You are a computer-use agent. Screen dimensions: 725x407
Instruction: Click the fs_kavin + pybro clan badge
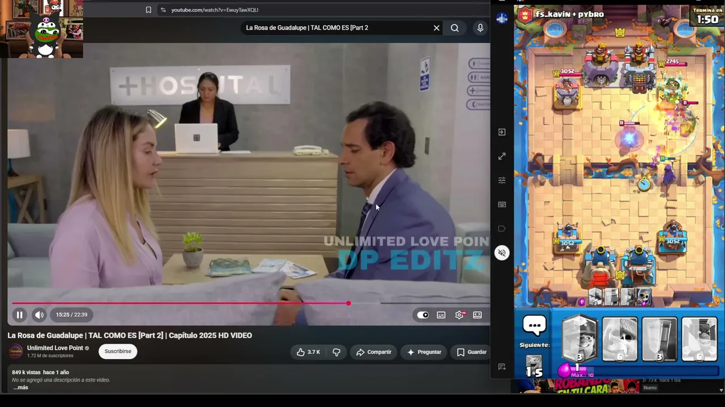525,14
